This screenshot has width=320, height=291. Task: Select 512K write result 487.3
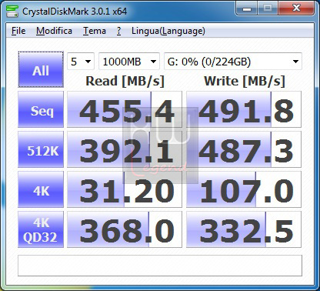[244, 149]
